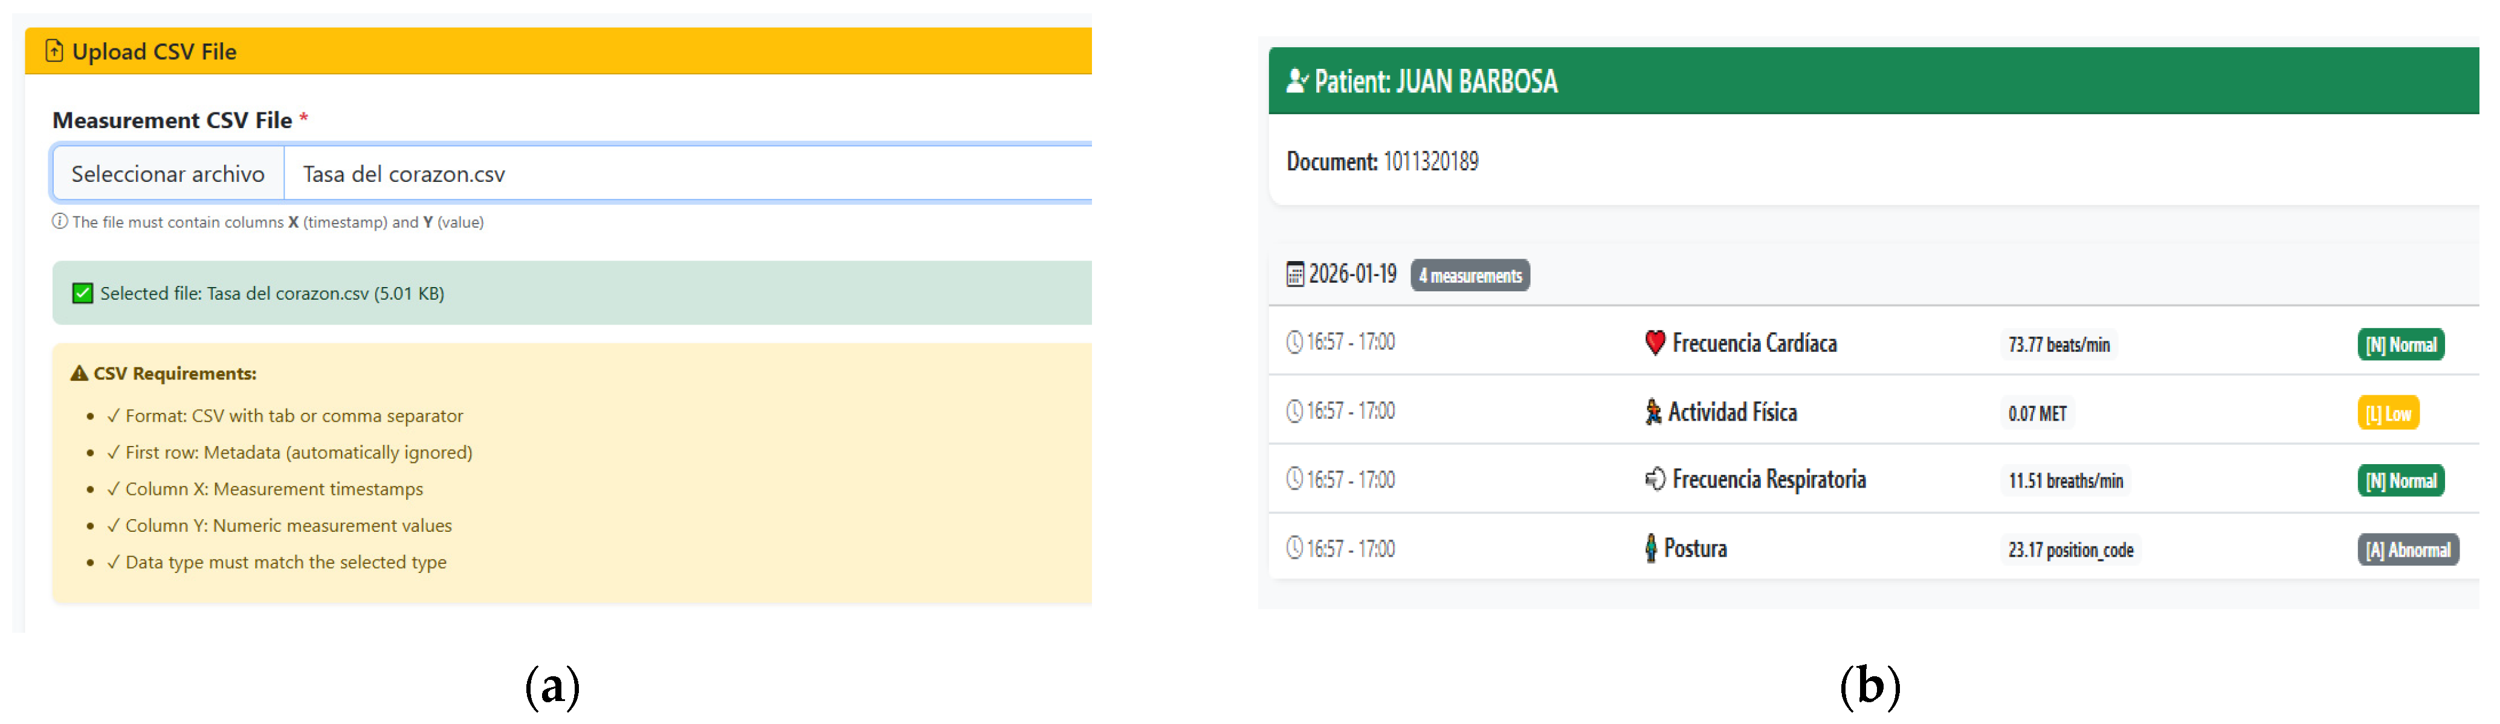Click the standing person Postura icon
Image resolution: width=2500 pixels, height=724 pixels.
click(x=1650, y=548)
